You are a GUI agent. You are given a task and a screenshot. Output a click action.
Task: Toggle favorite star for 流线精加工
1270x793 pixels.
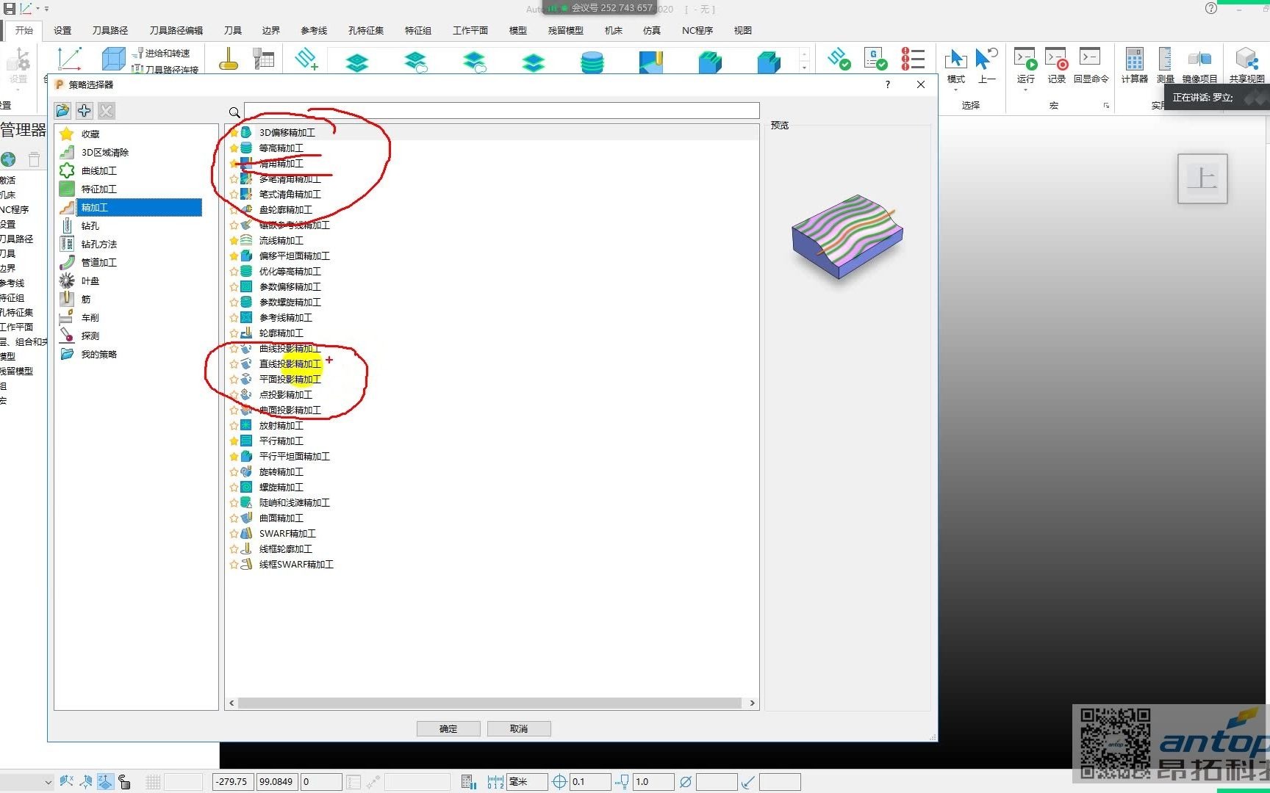click(x=234, y=241)
